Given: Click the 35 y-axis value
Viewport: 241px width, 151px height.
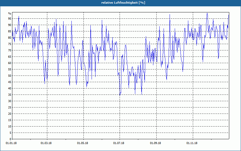Looking at the screenshot, I should click(x=10, y=95).
